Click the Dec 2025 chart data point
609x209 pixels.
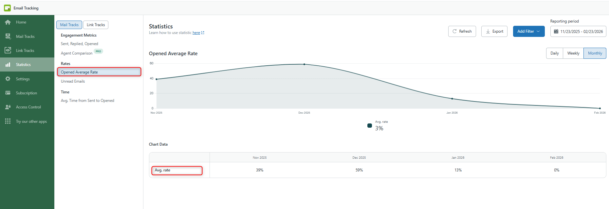304,64
